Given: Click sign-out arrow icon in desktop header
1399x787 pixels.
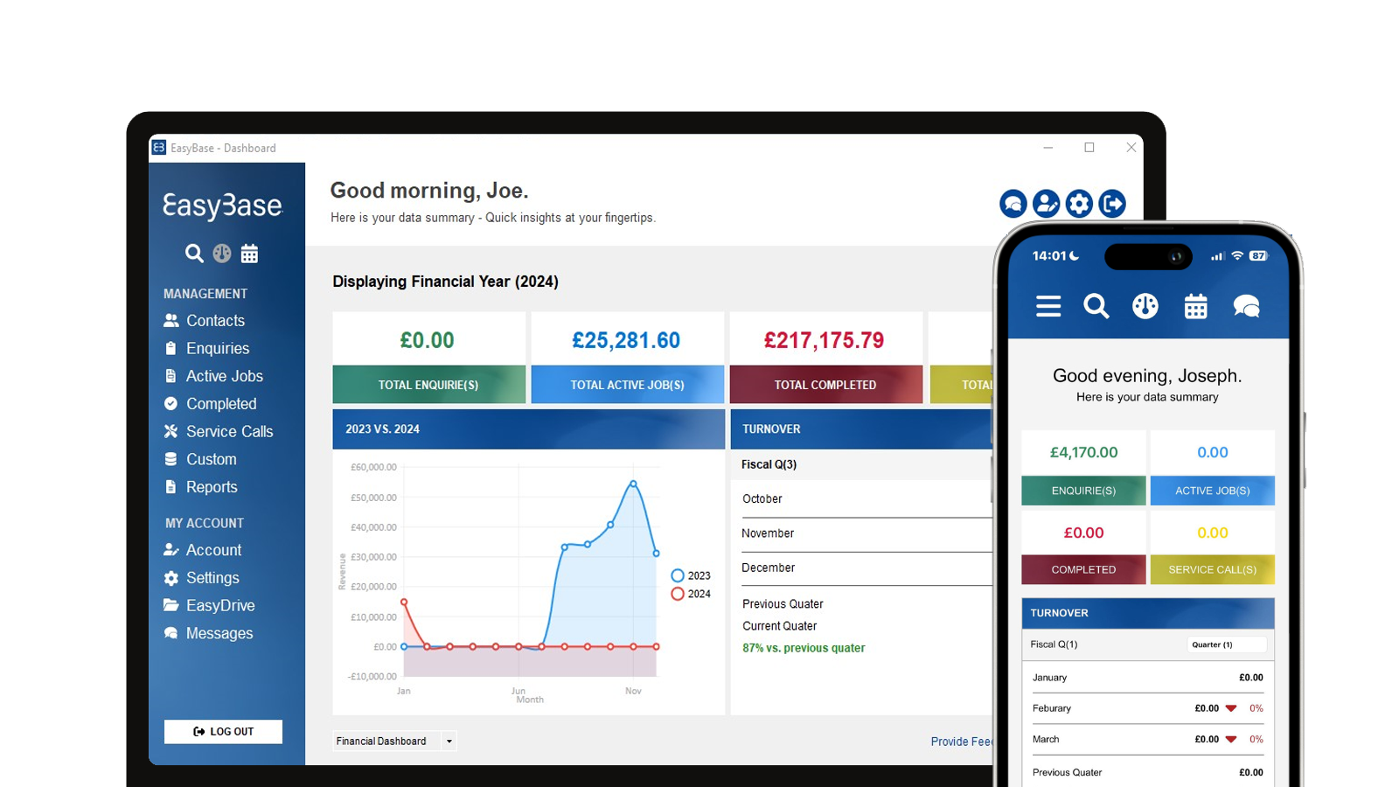Looking at the screenshot, I should coord(1112,204).
